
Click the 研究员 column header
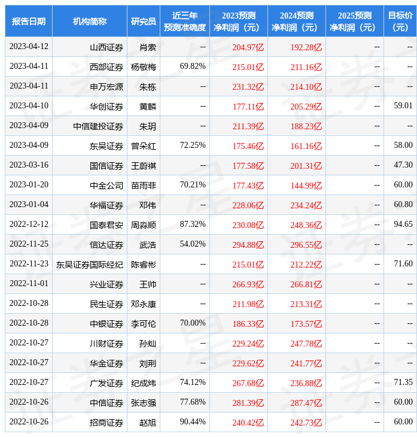click(144, 22)
